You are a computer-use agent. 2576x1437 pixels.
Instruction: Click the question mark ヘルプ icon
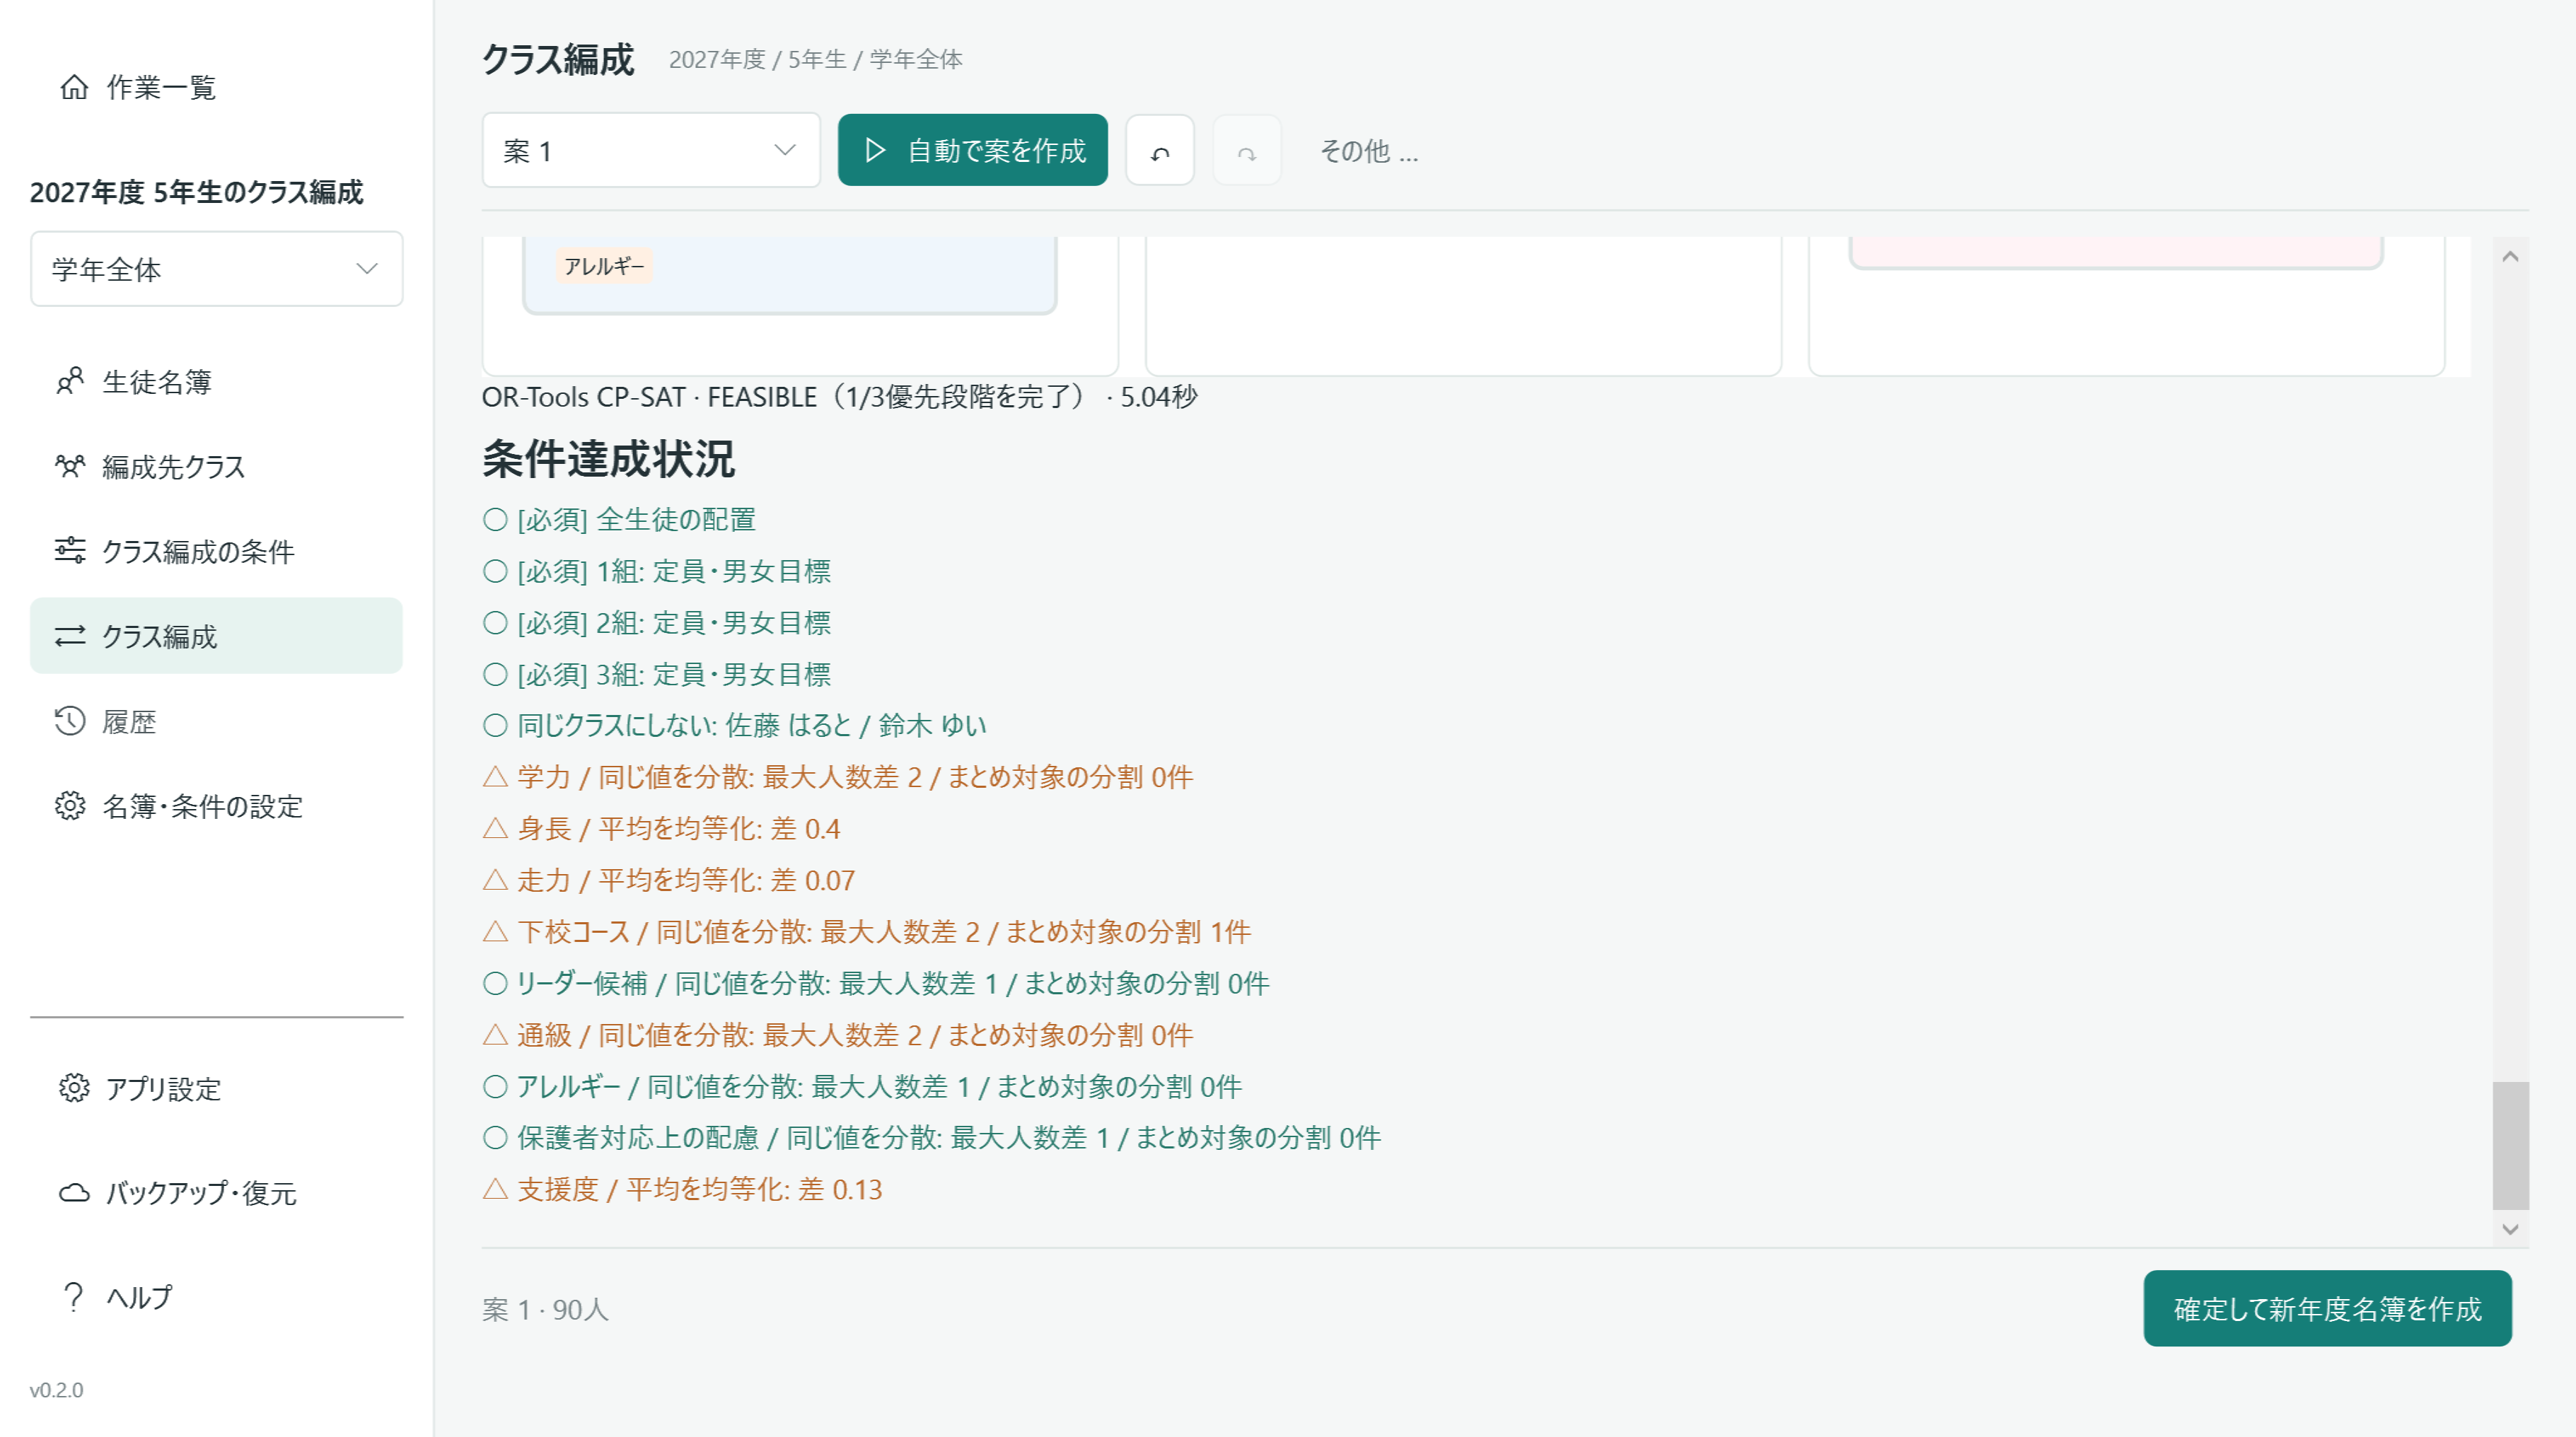[x=73, y=1296]
